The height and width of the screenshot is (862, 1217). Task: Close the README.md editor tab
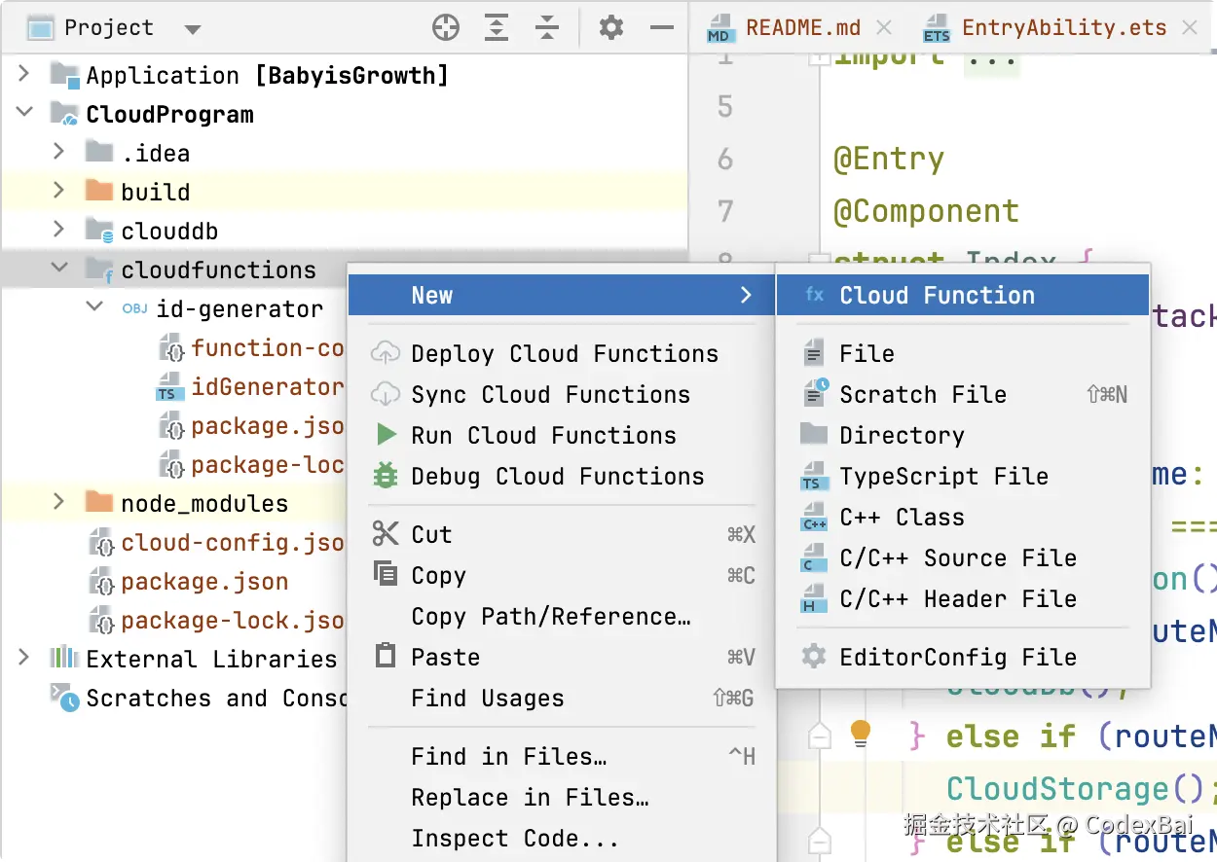[x=884, y=28]
